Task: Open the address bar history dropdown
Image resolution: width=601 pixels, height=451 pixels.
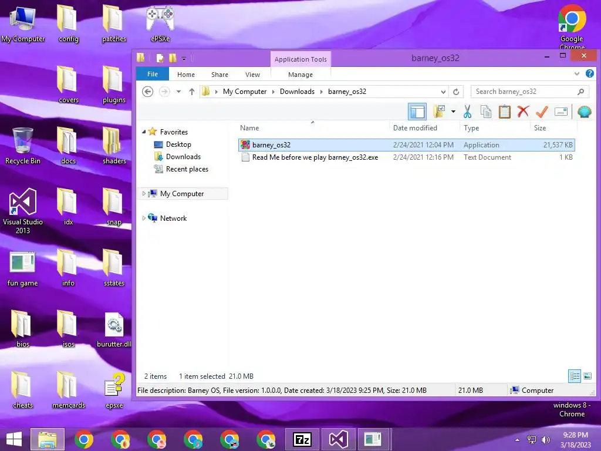Action: point(443,92)
